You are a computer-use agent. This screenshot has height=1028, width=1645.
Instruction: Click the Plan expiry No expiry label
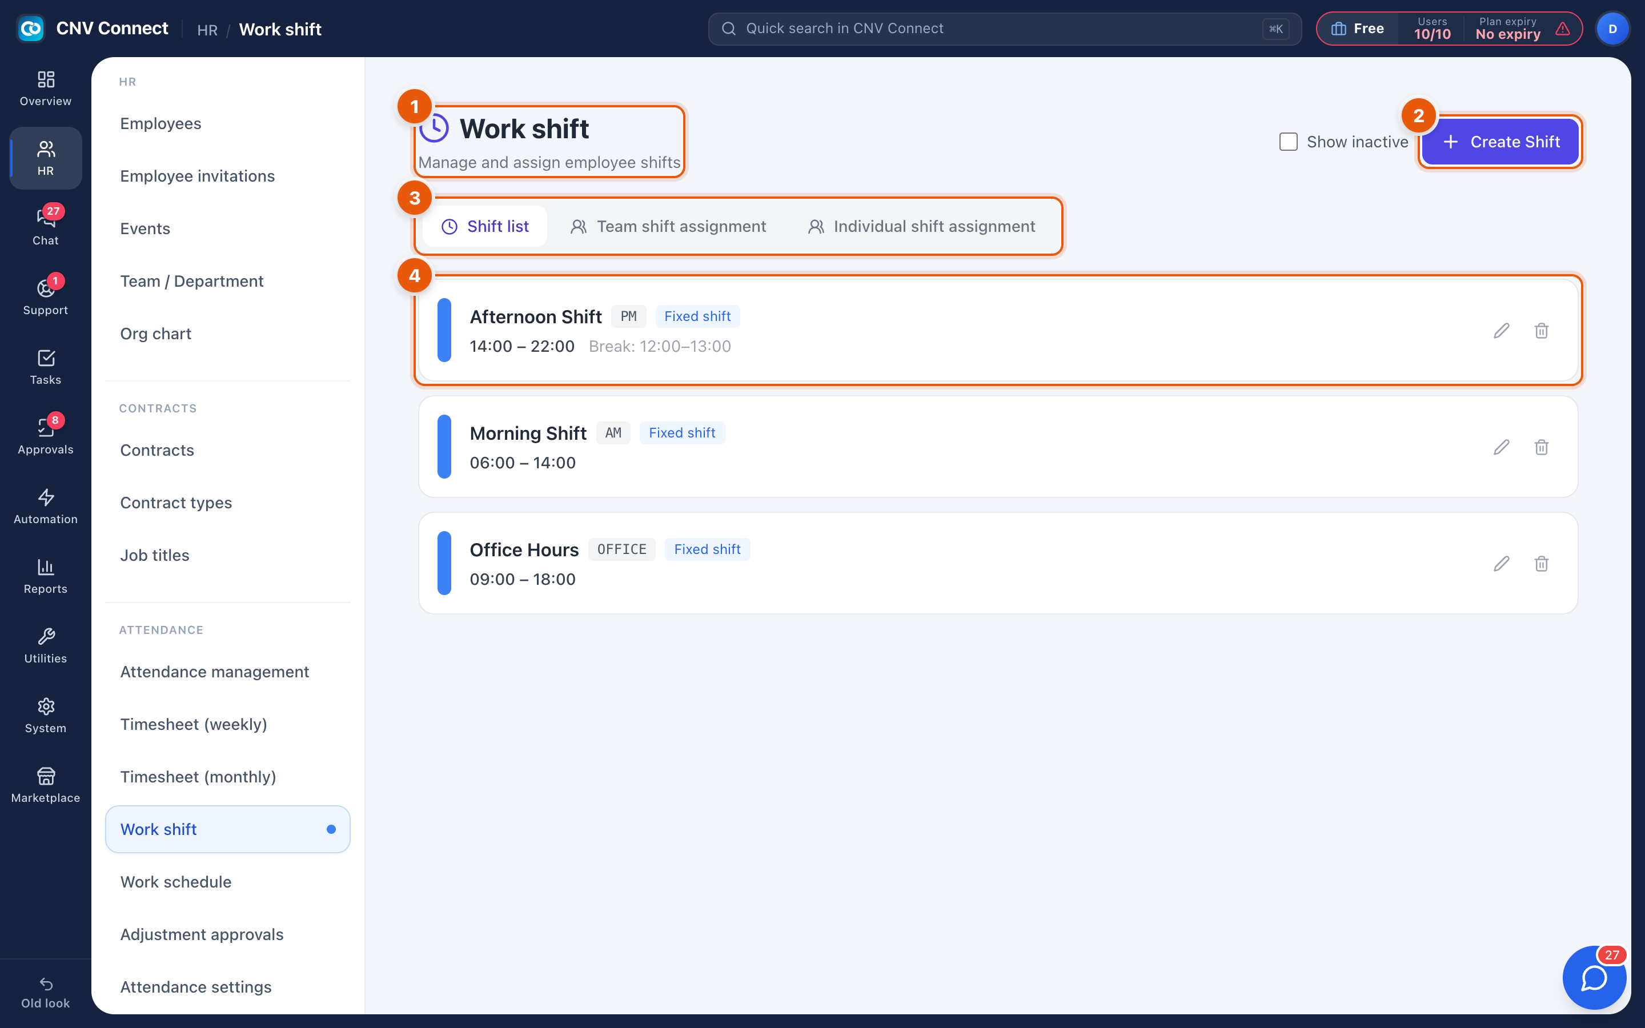pyautogui.click(x=1508, y=29)
